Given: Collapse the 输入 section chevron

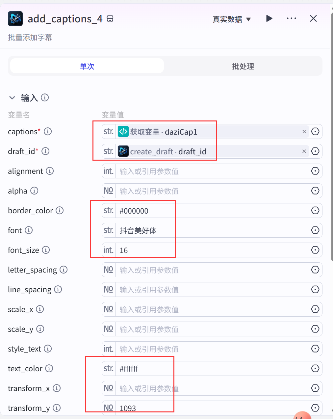Looking at the screenshot, I should [12, 98].
